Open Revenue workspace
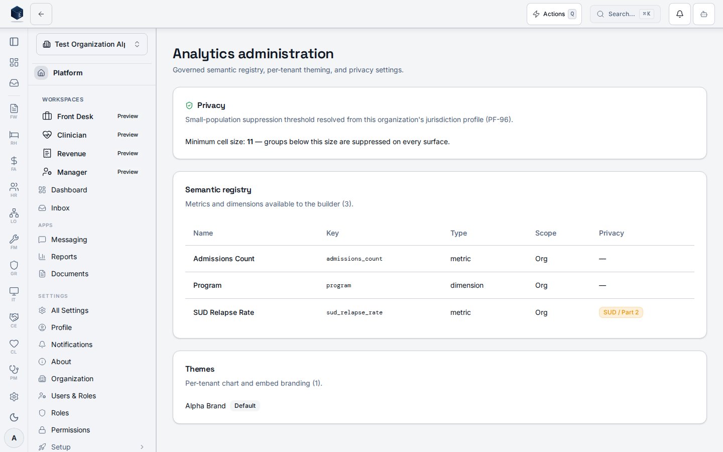The image size is (723, 452). [x=92, y=154]
